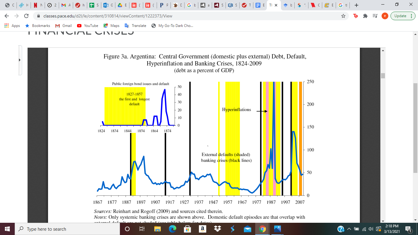Toggle the speaker volume icon in system tray
418x235 pixels.
370,229
